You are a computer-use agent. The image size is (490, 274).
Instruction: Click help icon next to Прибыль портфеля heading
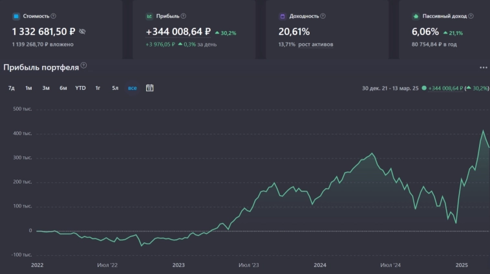click(x=83, y=66)
